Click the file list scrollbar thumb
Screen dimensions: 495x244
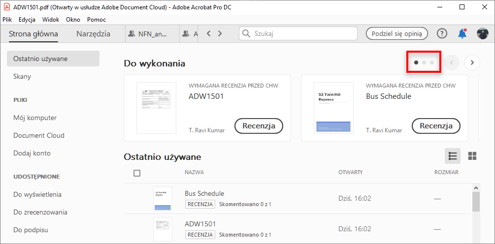(476, 202)
